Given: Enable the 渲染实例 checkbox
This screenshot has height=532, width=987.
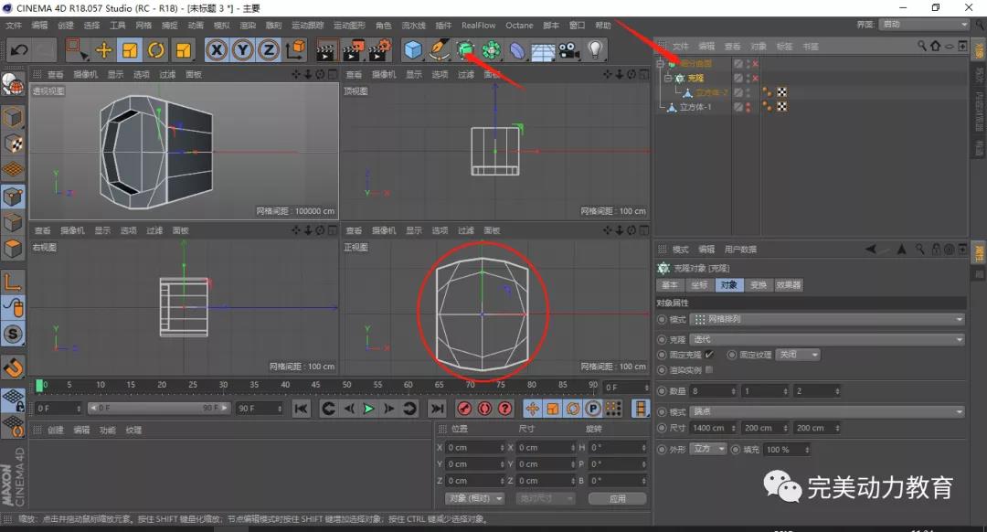Looking at the screenshot, I should (708, 369).
